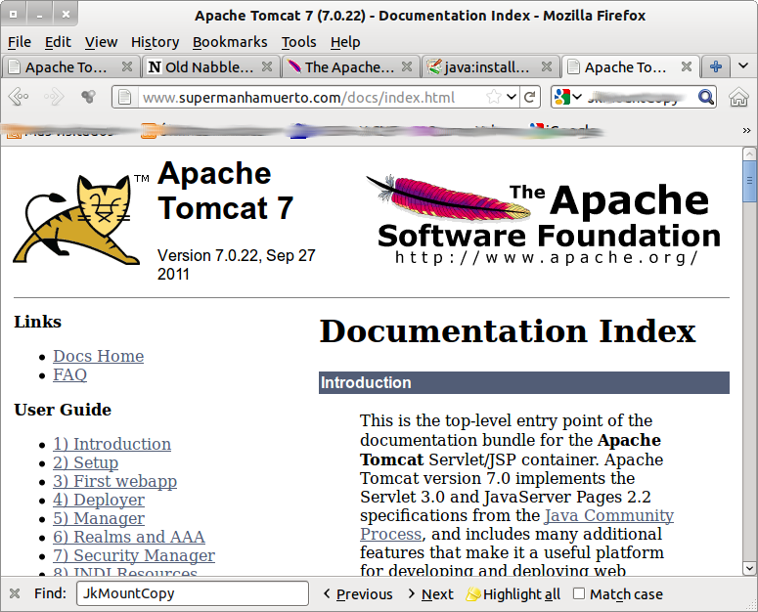
Task: Click the Java Community Process link
Action: click(x=607, y=515)
